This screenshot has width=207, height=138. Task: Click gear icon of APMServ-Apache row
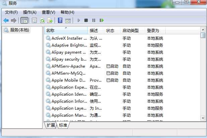pos(48,66)
